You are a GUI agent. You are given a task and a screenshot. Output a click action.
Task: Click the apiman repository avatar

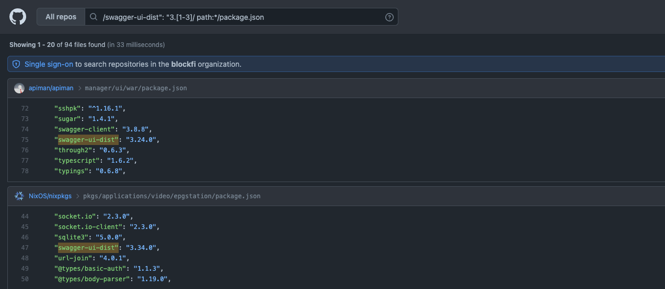click(x=19, y=88)
